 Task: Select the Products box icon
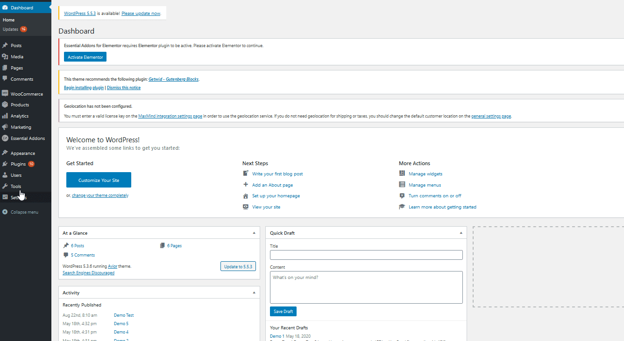[x=5, y=105]
